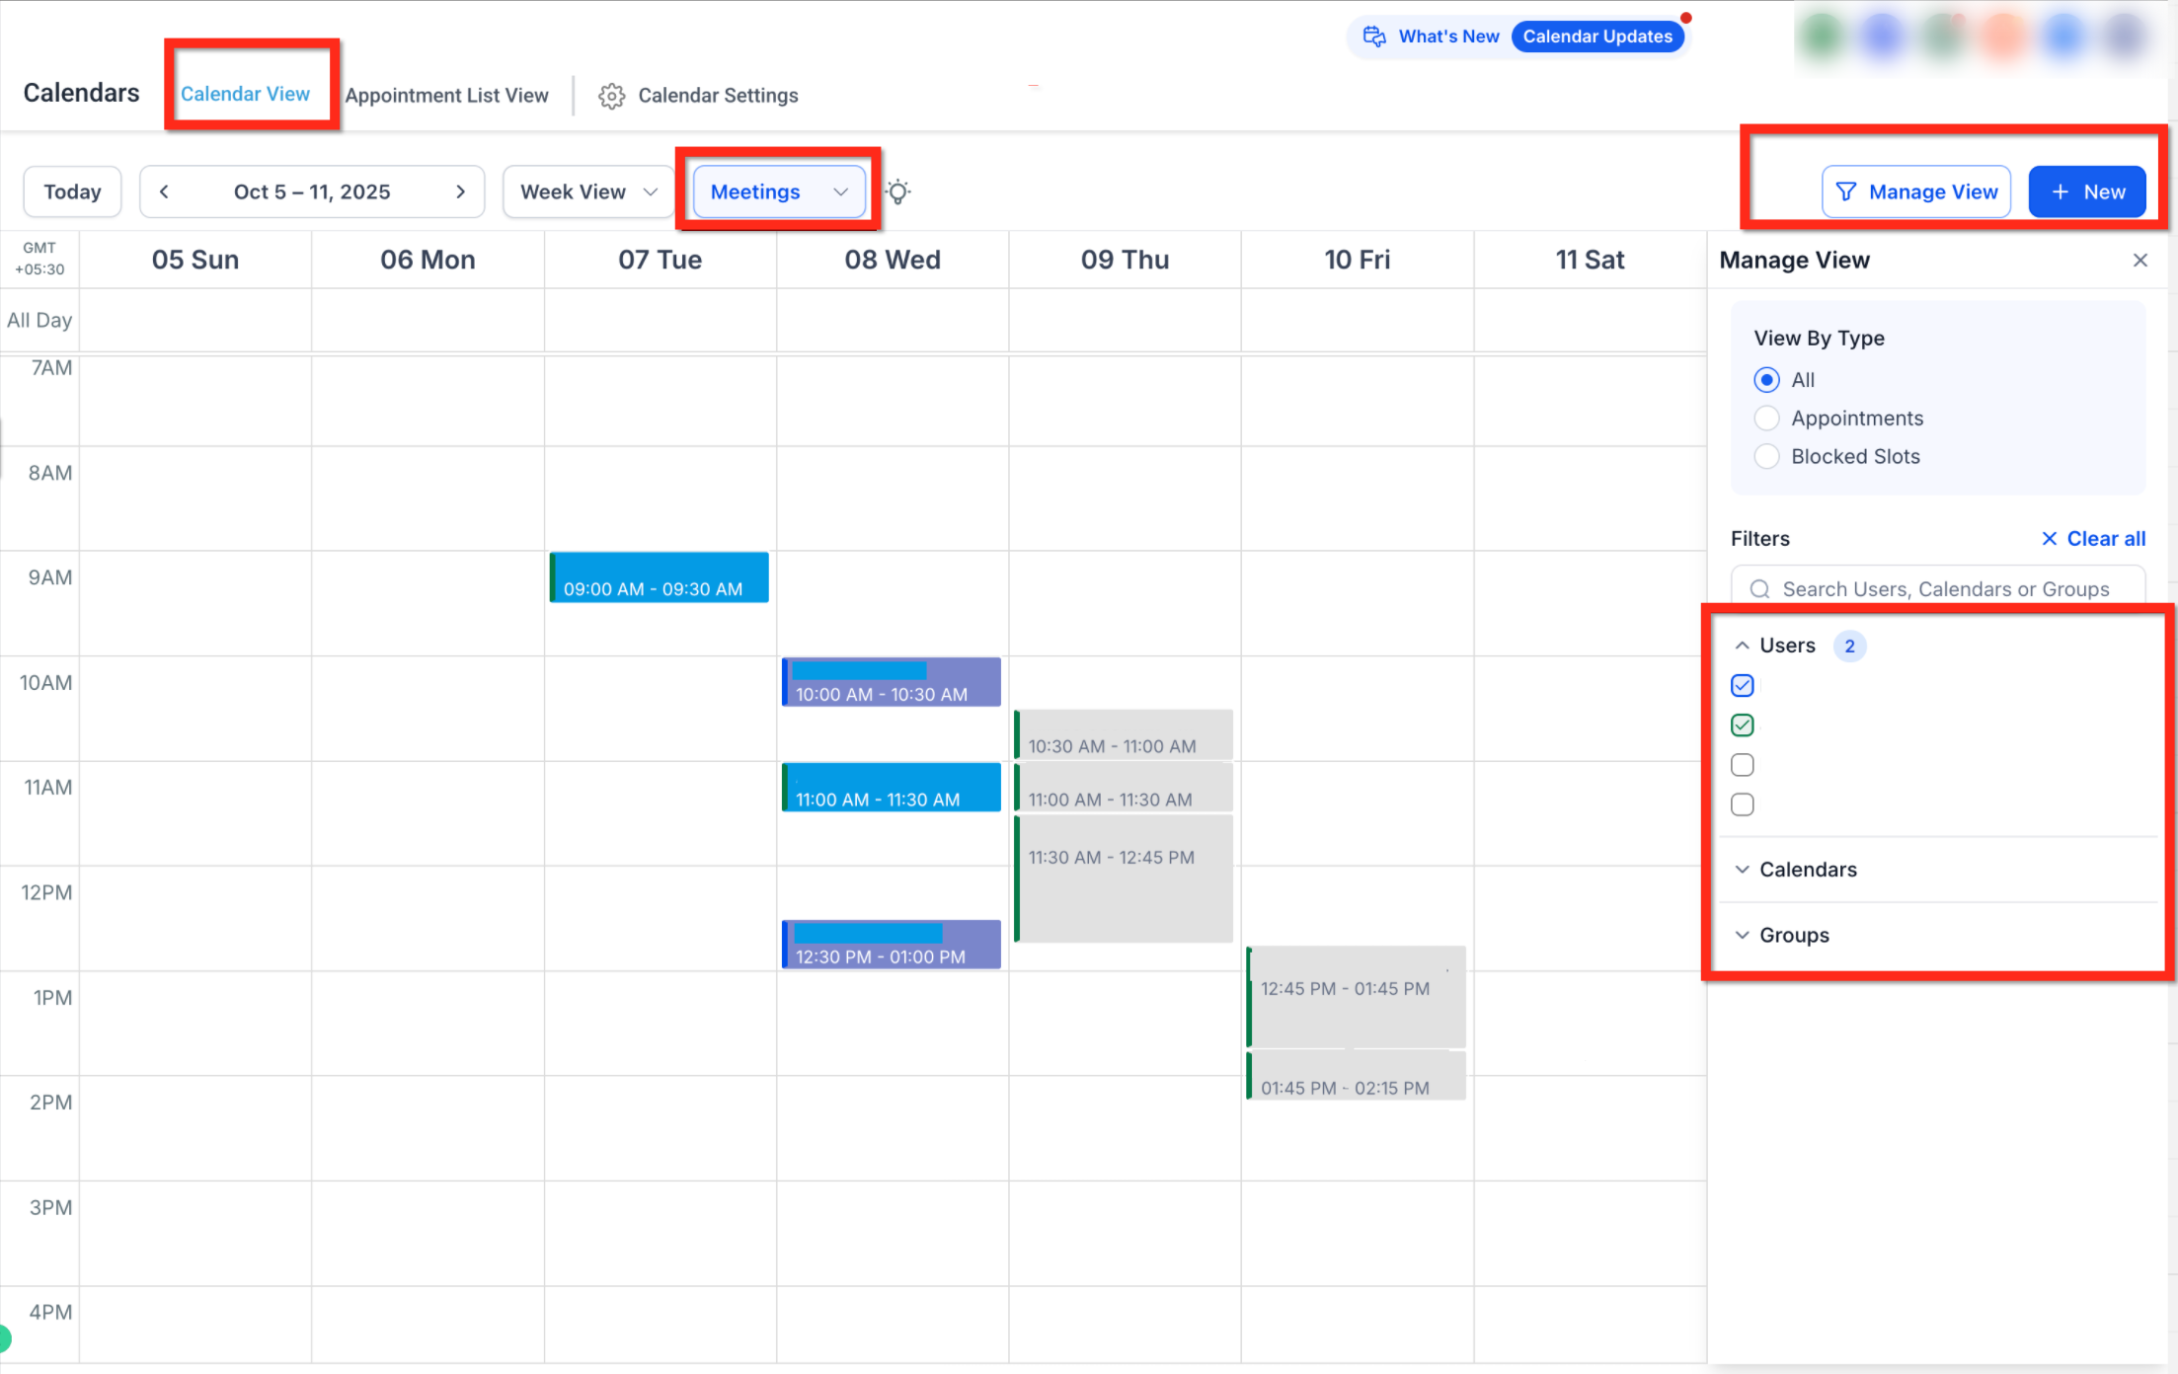This screenshot has height=1374, width=2178.
Task: Click the What's New chat icon
Action: pyautogui.click(x=1374, y=37)
